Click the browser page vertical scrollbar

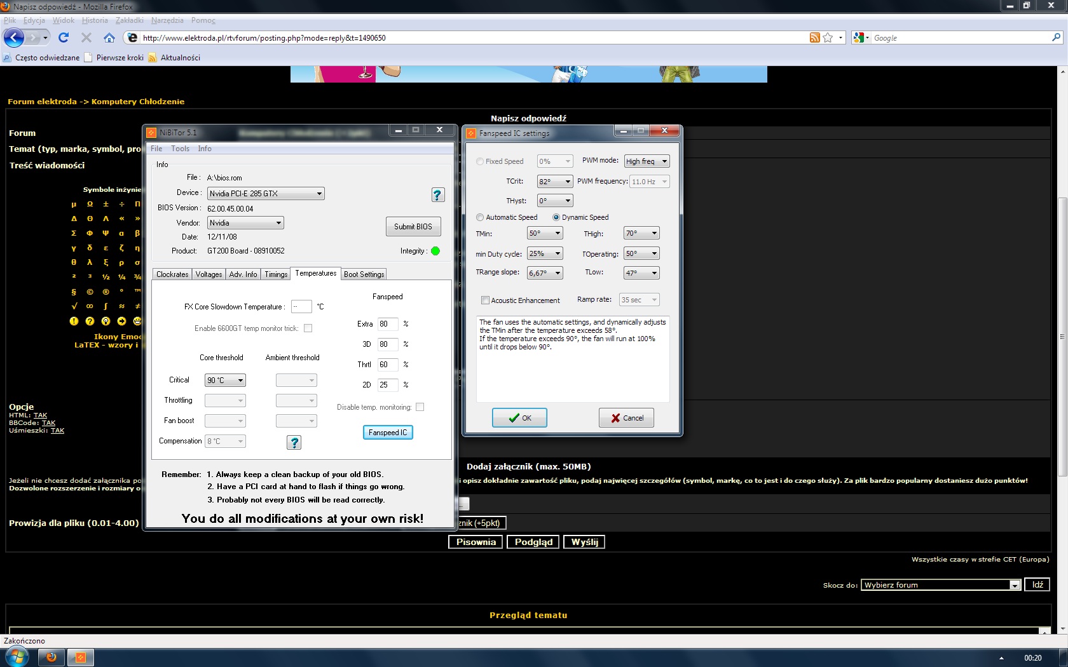(x=1062, y=337)
